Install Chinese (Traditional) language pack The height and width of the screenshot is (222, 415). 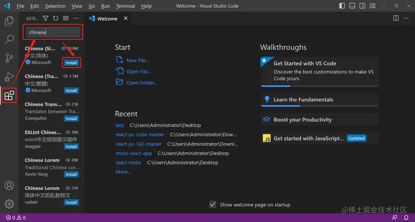[72, 90]
